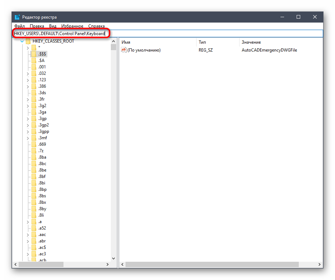Select the .3mf key in the tree
The width and height of the screenshot is (335, 280).
[43, 138]
